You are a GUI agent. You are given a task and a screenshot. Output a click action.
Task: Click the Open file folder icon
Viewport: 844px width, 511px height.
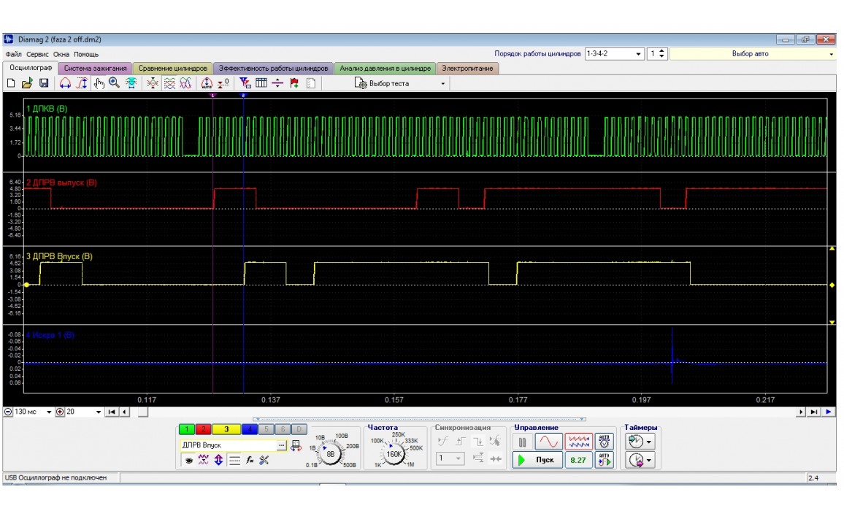[x=26, y=83]
